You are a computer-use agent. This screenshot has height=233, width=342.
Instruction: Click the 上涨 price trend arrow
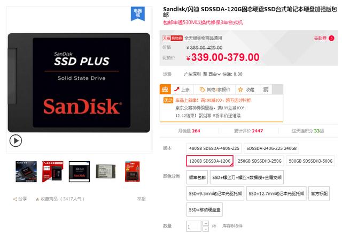[177, 89]
